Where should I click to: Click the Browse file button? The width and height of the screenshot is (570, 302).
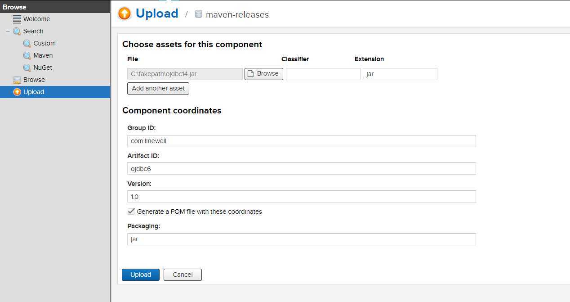[x=263, y=74]
